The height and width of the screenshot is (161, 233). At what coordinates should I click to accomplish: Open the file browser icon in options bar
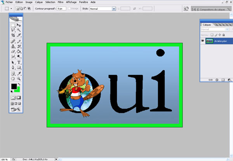pyautogui.click(x=186, y=9)
